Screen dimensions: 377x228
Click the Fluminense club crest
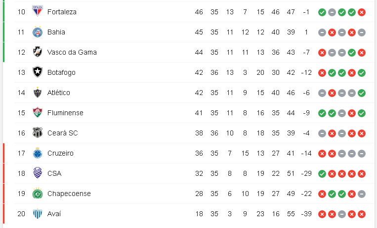[x=38, y=112]
